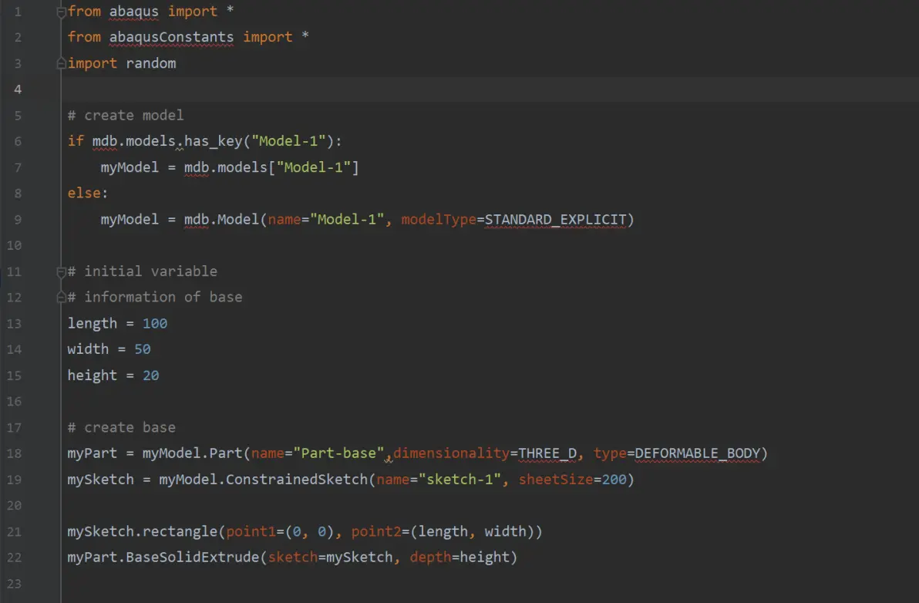Viewport: 919px width, 603px height.
Task: Place cursor on 'STANDARD_EXPLICIT' constant
Action: click(555, 219)
